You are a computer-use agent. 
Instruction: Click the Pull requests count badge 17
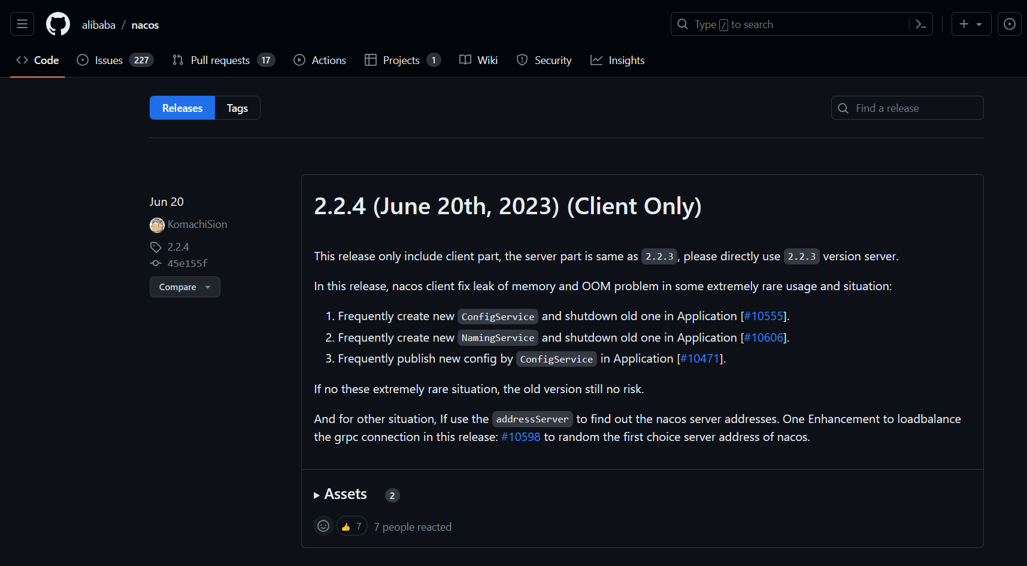point(266,60)
